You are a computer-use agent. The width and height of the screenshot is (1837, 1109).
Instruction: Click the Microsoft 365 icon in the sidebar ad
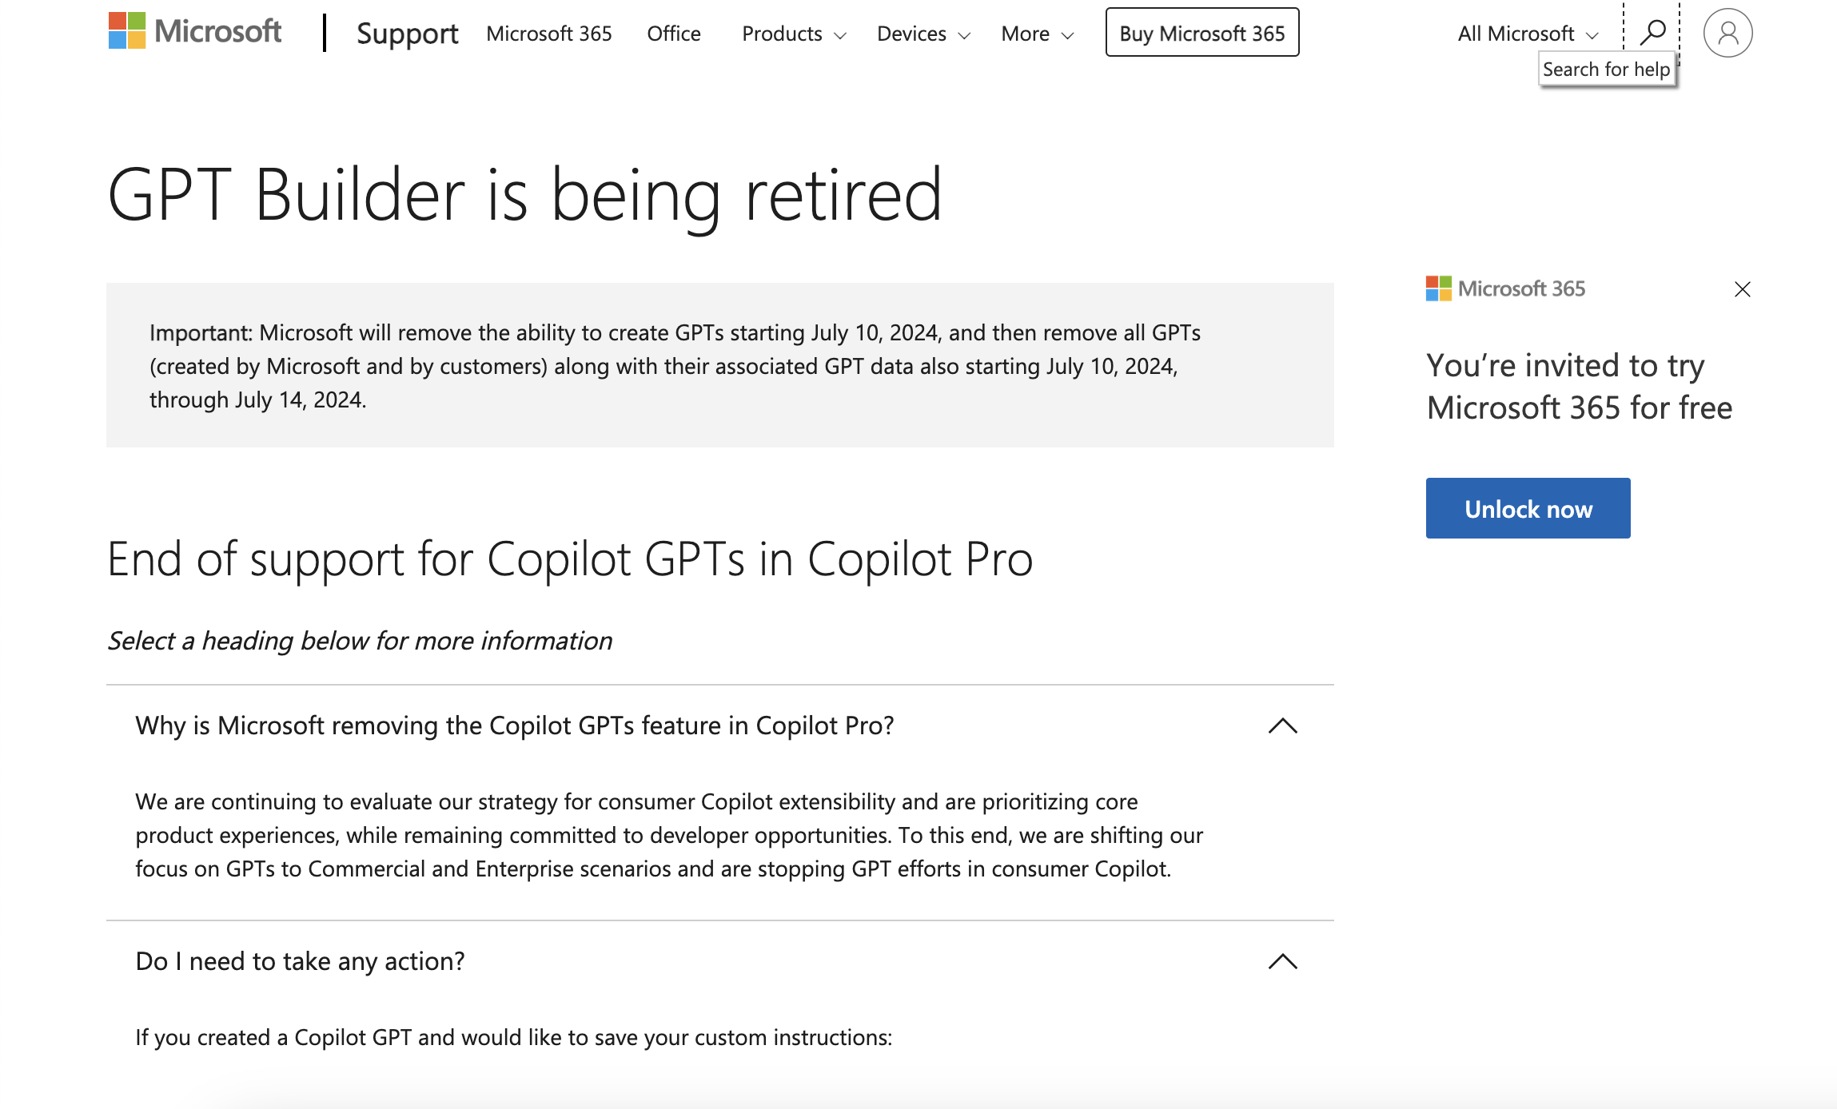[x=1437, y=288]
